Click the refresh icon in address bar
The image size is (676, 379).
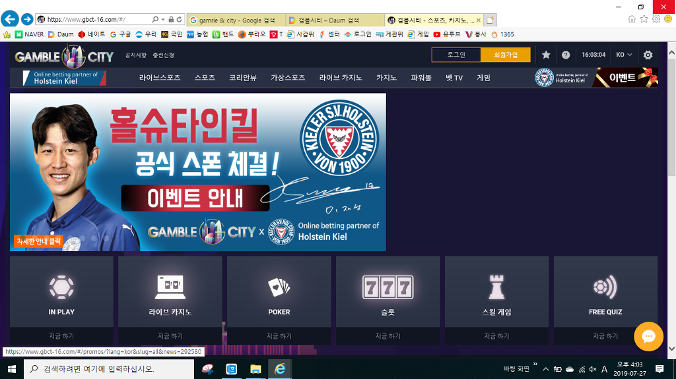click(x=180, y=19)
